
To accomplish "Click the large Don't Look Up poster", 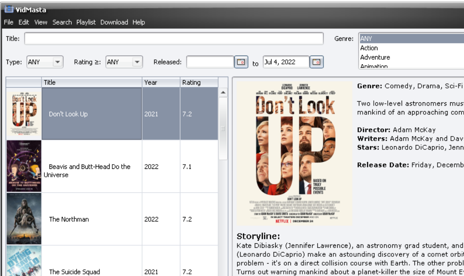I will tap(294, 153).
